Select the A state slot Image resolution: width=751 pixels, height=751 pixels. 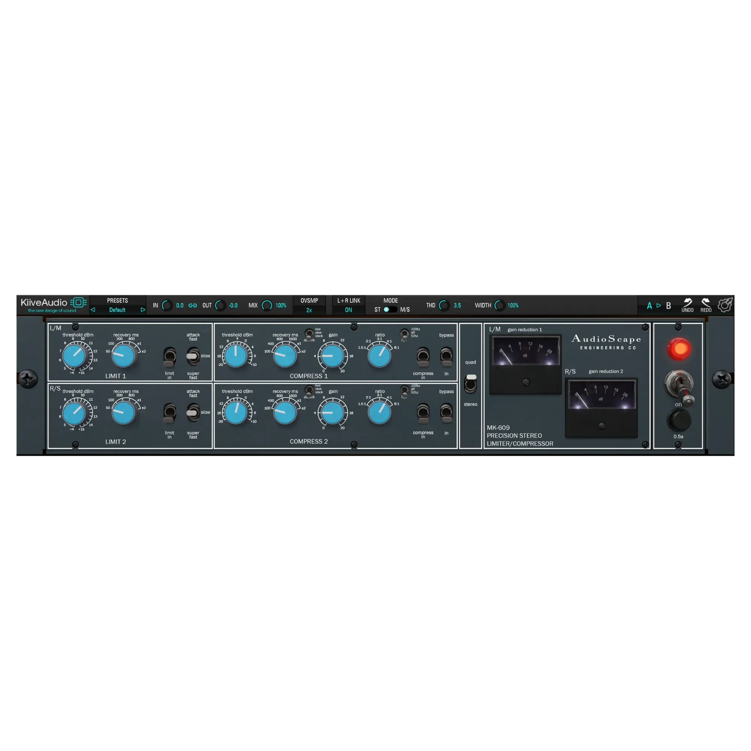click(x=649, y=306)
